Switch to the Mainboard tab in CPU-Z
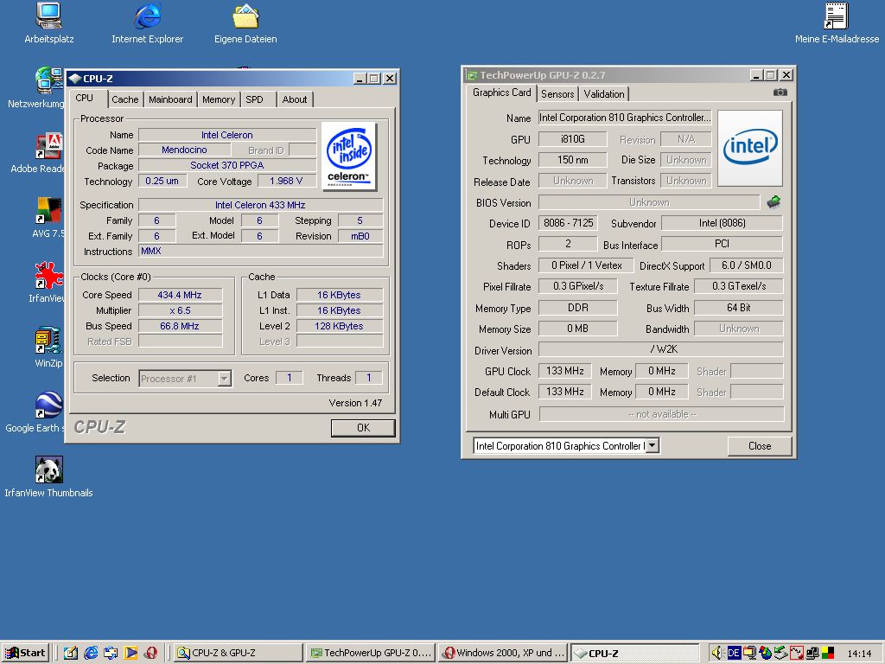This screenshot has width=885, height=664. pos(170,99)
